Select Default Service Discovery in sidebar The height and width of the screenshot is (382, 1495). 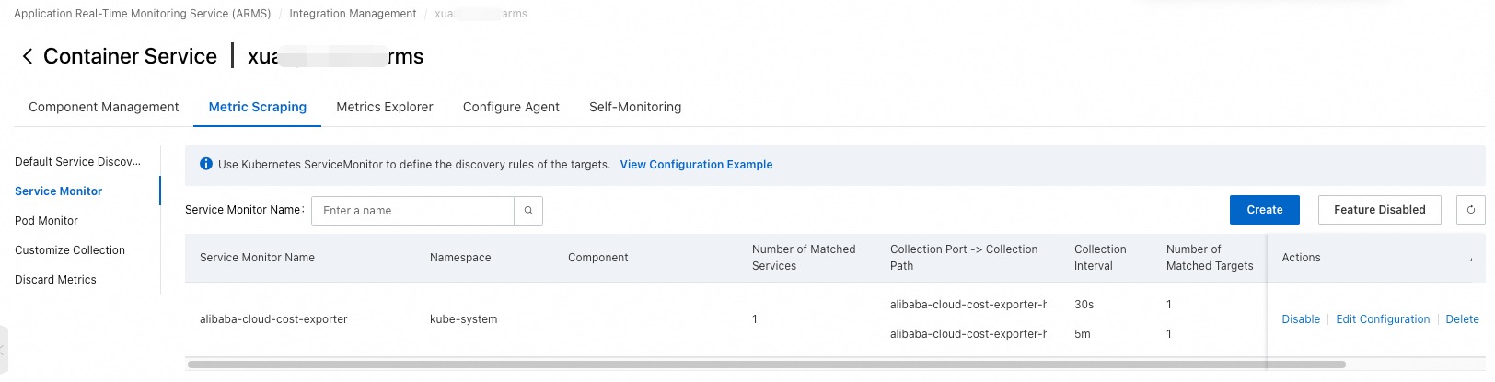click(77, 162)
